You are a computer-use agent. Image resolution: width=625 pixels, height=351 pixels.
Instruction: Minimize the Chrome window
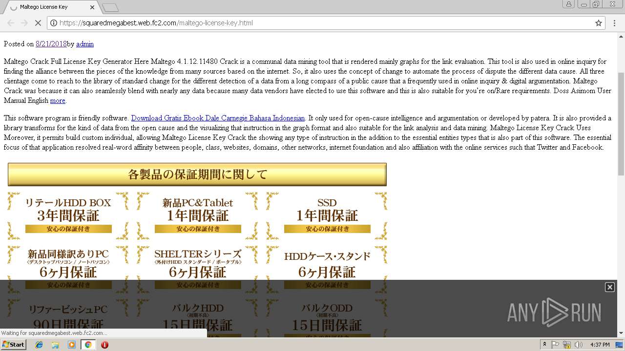click(583, 4)
